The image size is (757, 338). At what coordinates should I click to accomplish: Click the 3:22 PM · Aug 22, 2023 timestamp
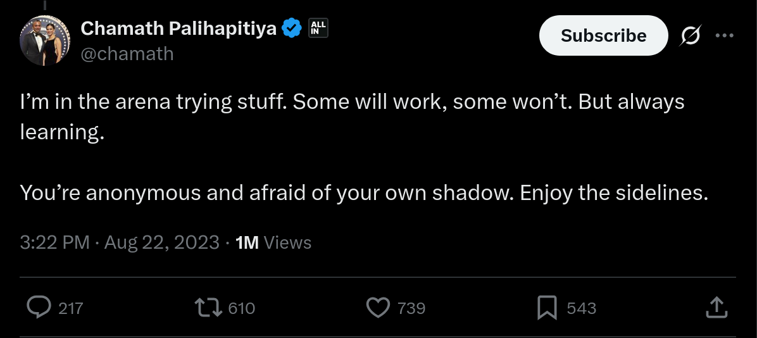coord(120,242)
